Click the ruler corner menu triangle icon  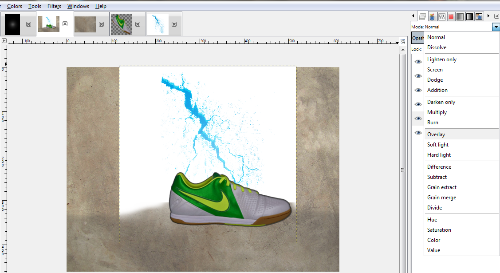point(4,40)
